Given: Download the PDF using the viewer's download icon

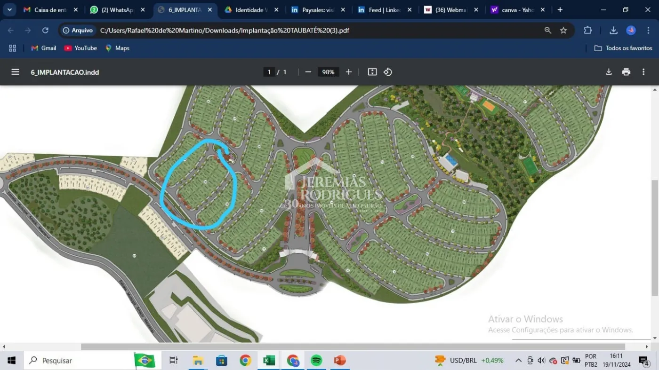Looking at the screenshot, I should coord(609,71).
